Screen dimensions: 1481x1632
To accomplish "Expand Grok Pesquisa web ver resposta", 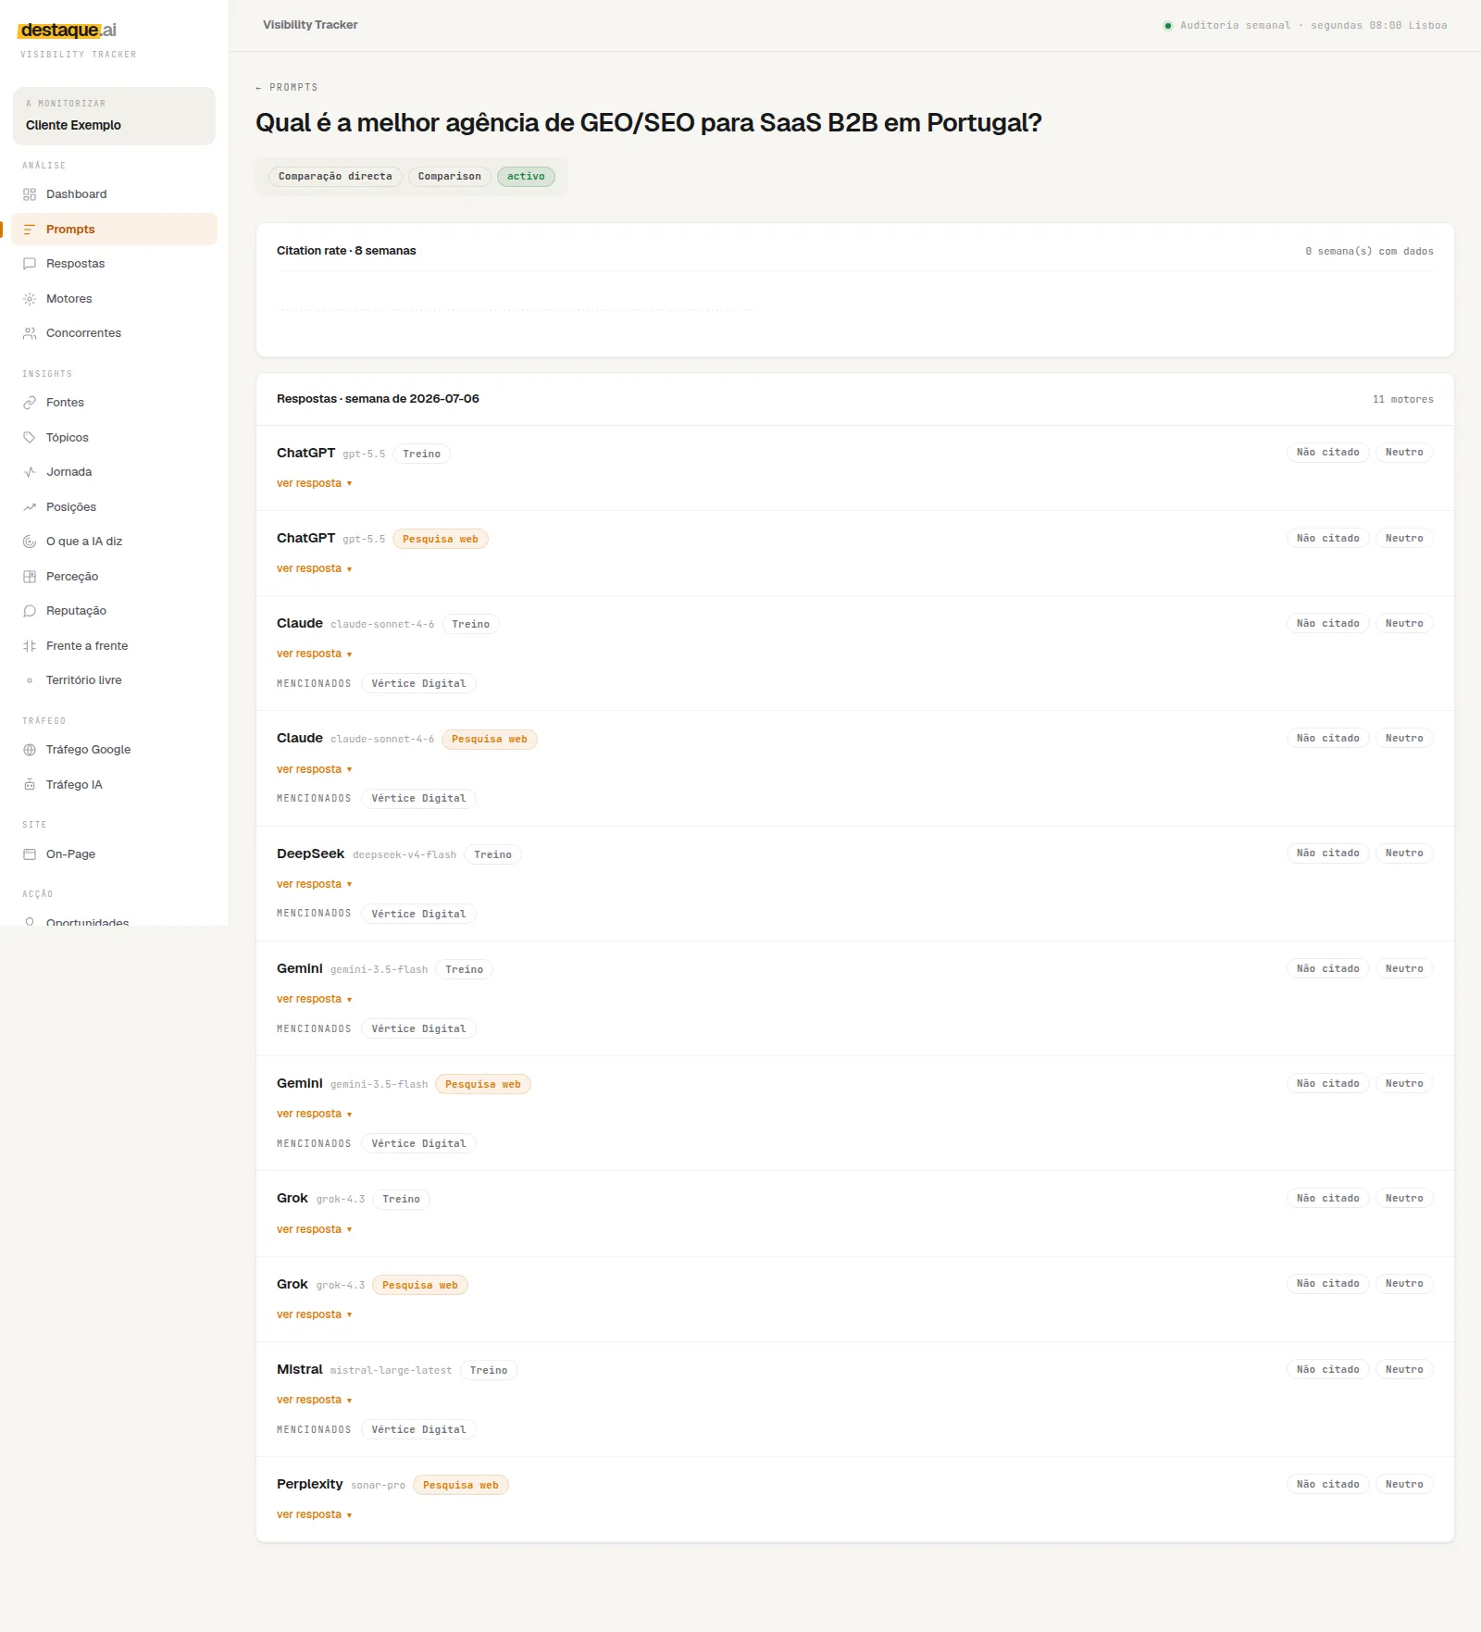I will pos(314,1314).
